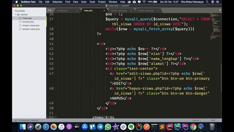
Task: Open the Project menu
Action: coord(102,2)
